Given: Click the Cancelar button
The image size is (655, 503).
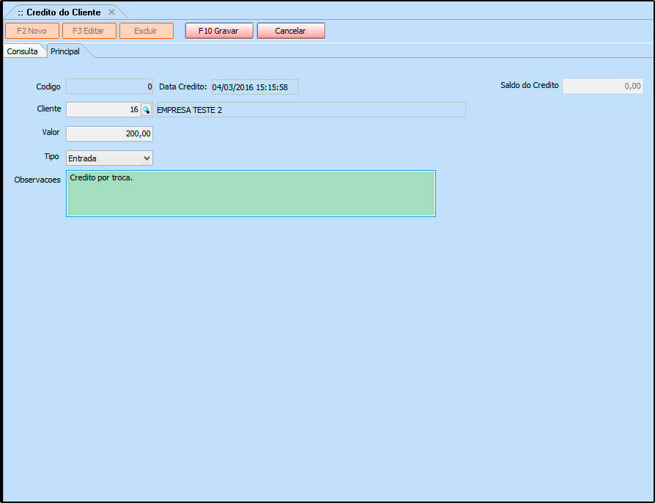Looking at the screenshot, I should 291,31.
